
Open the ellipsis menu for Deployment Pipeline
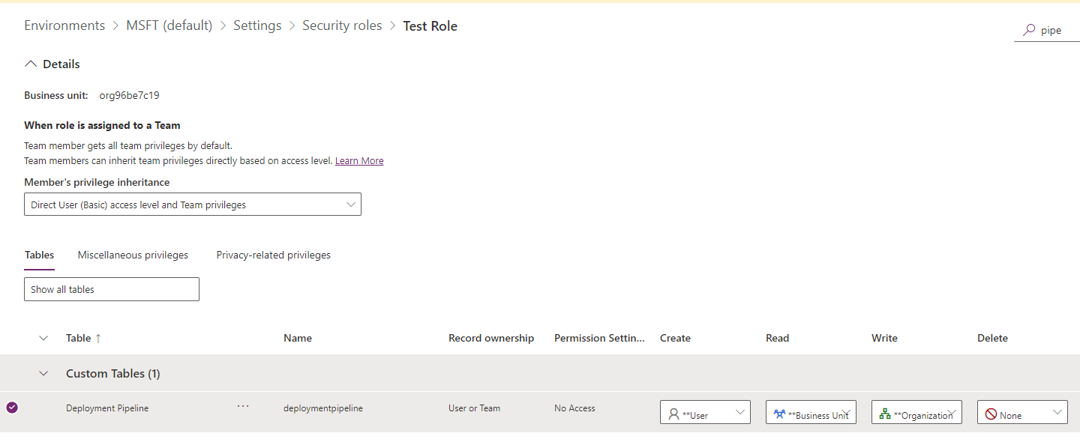pyautogui.click(x=242, y=406)
